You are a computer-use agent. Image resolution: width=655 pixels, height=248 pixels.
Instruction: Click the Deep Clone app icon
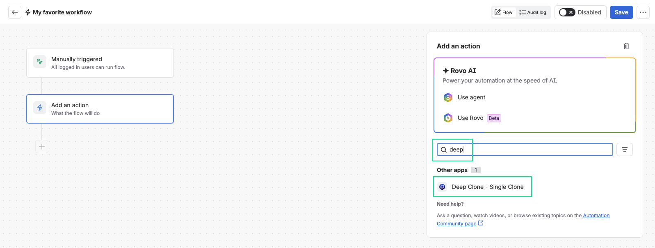tap(442, 187)
